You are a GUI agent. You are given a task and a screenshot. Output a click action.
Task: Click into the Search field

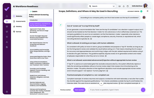[x=102, y=6]
